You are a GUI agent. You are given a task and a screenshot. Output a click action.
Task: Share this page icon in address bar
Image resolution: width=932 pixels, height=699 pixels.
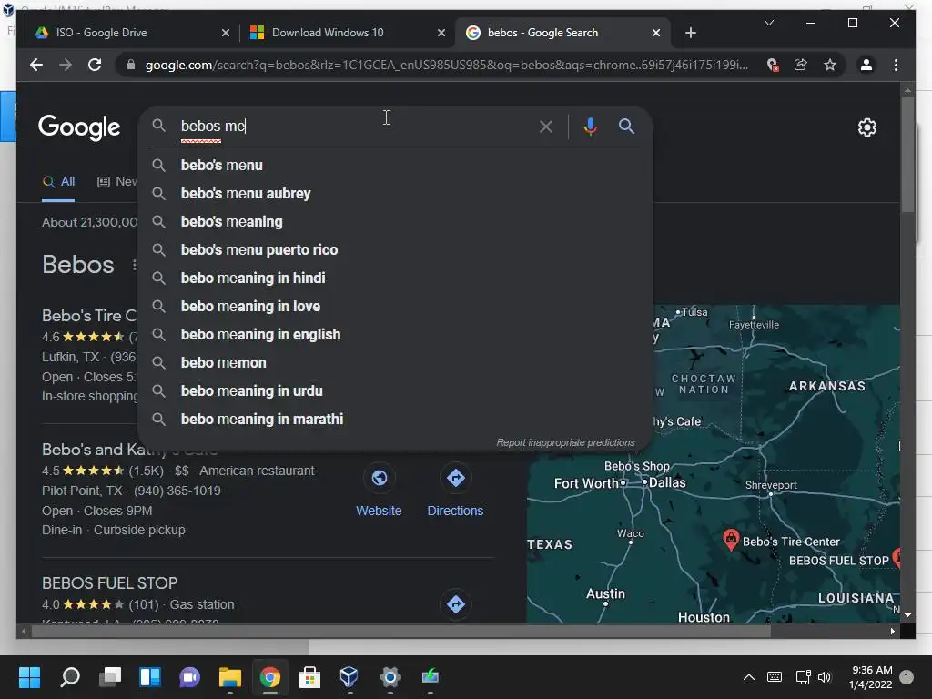click(x=801, y=65)
